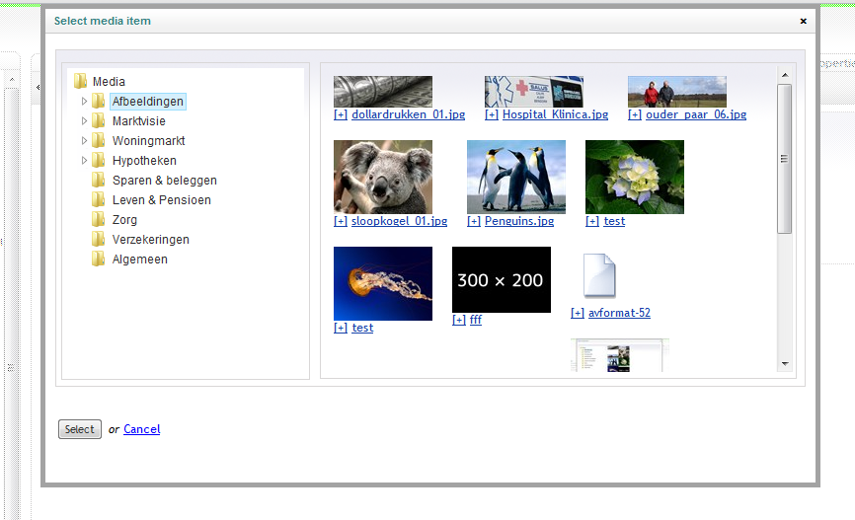This screenshot has width=855, height=520.
Task: Toggle [+] next to sloopkogel_01.jpg
Action: (341, 221)
